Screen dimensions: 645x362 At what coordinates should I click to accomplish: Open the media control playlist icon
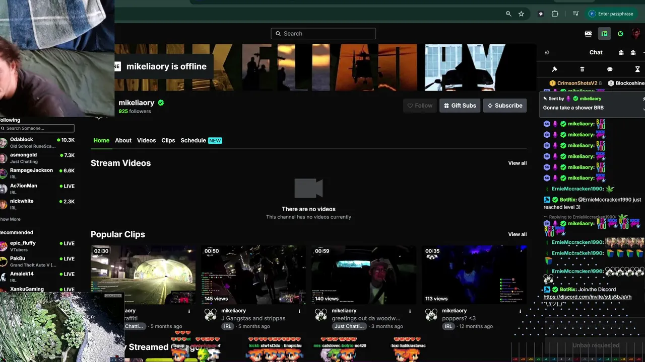point(575,14)
